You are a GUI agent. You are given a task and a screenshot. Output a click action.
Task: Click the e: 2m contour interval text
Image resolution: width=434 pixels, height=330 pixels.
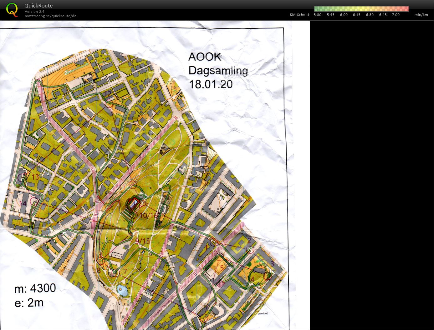(29, 303)
